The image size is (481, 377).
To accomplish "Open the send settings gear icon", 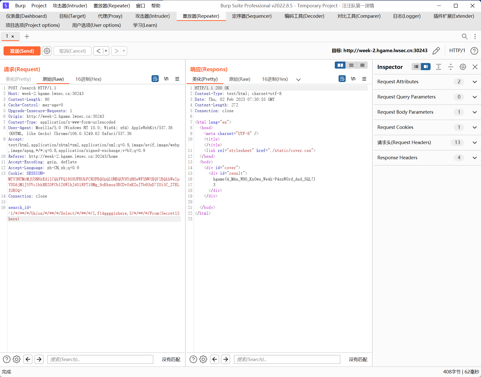I will [x=47, y=51].
